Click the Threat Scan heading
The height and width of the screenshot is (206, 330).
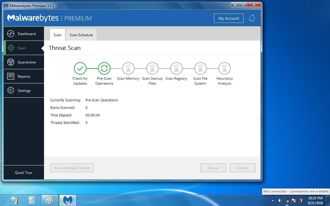click(65, 48)
